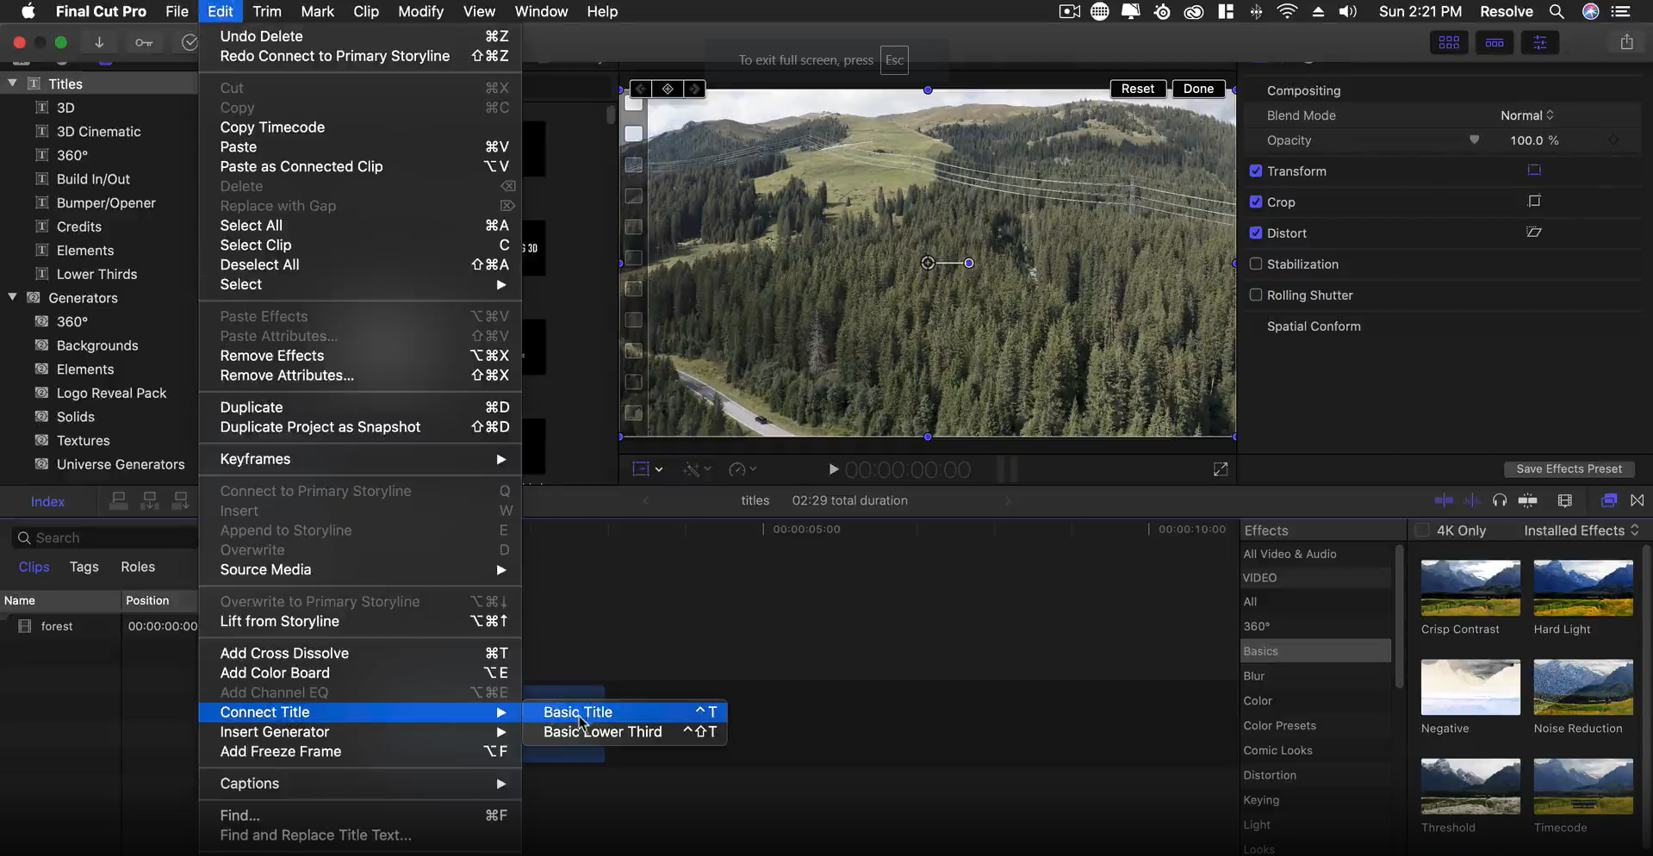The width and height of the screenshot is (1653, 856).
Task: Open the keyword editor key icon
Action: click(x=144, y=42)
